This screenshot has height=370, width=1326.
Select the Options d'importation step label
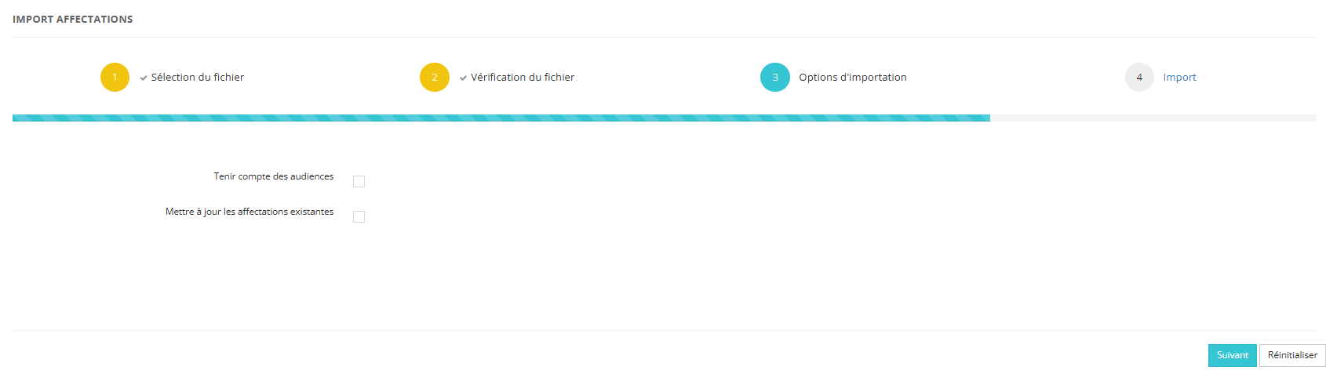852,77
